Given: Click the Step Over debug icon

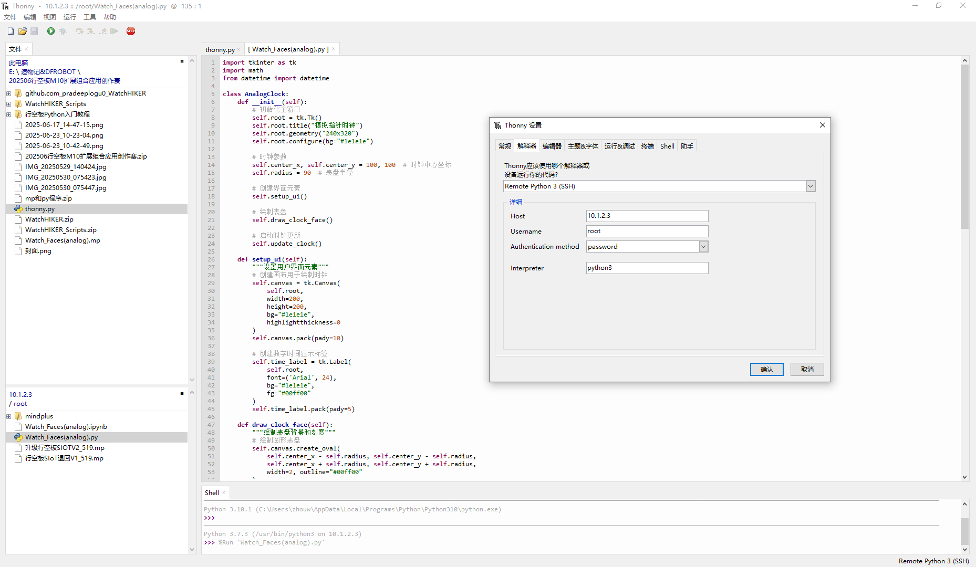Looking at the screenshot, I should tap(79, 31).
